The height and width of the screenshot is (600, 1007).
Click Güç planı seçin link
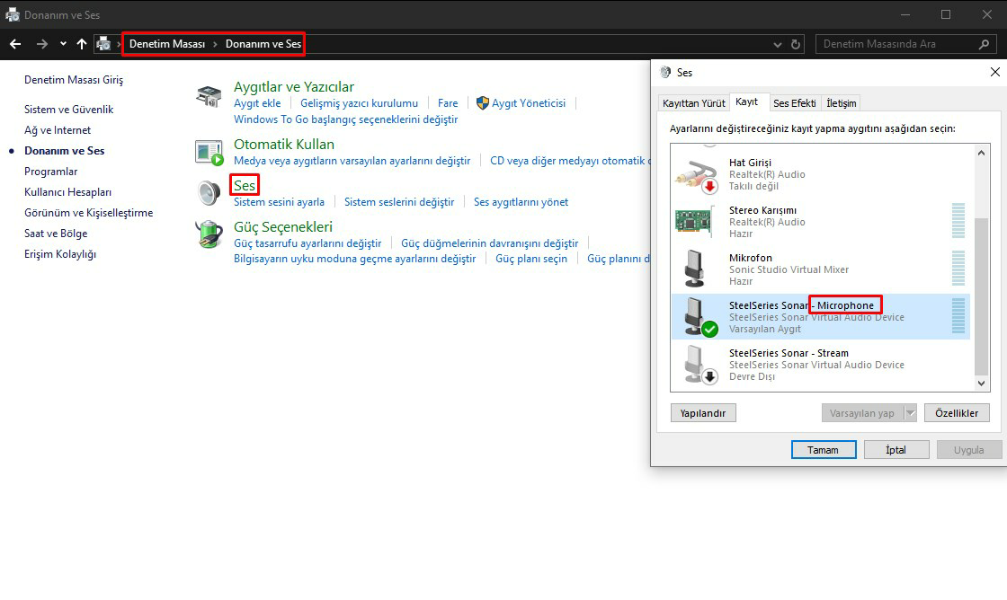531,259
